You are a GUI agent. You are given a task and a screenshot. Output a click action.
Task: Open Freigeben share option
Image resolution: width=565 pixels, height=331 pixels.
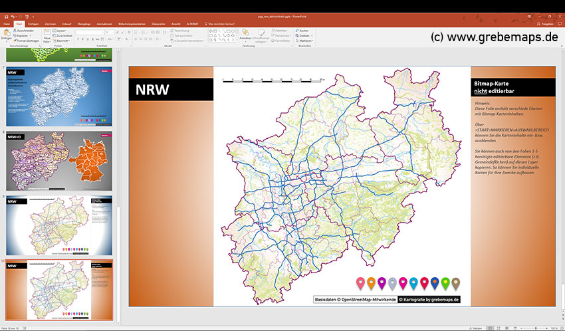pyautogui.click(x=546, y=23)
